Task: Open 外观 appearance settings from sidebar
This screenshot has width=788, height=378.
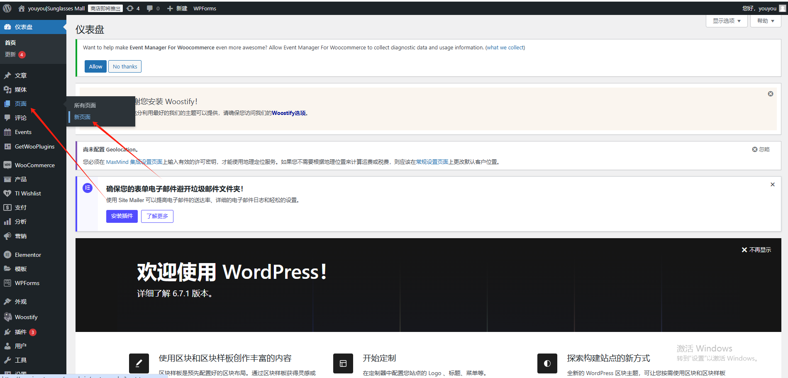Action: click(x=20, y=301)
